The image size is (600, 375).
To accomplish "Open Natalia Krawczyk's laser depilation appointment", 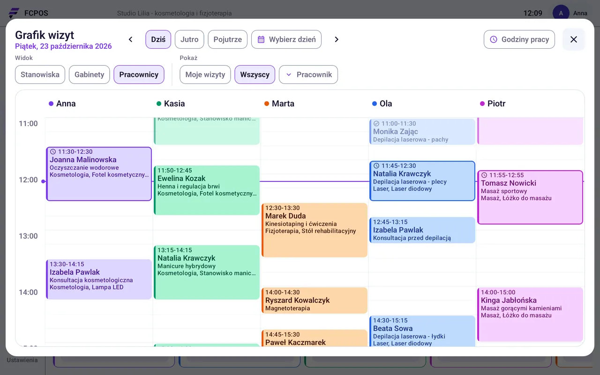I will (x=422, y=181).
